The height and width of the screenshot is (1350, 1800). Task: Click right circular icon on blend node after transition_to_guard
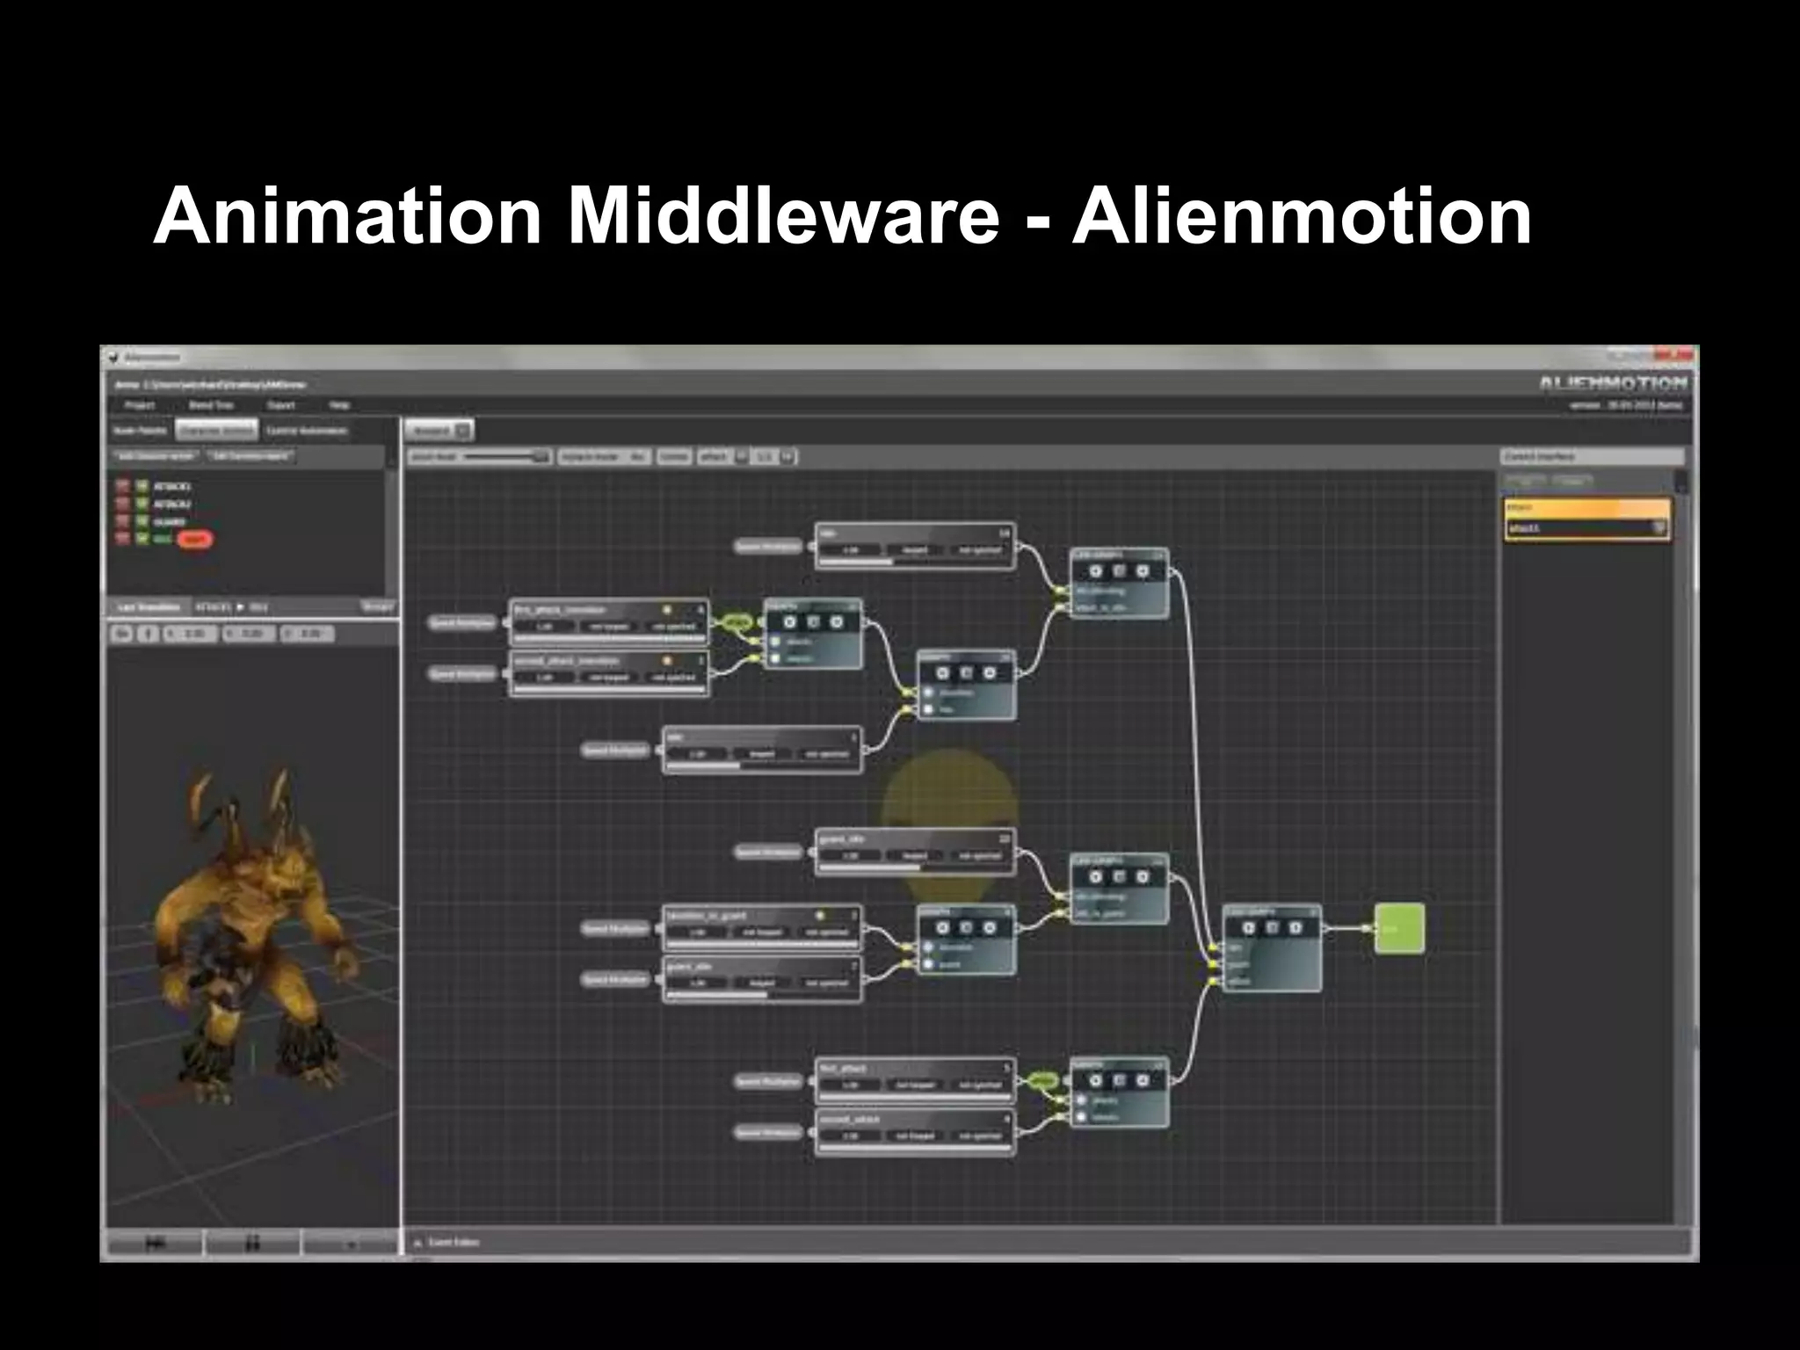point(990,928)
